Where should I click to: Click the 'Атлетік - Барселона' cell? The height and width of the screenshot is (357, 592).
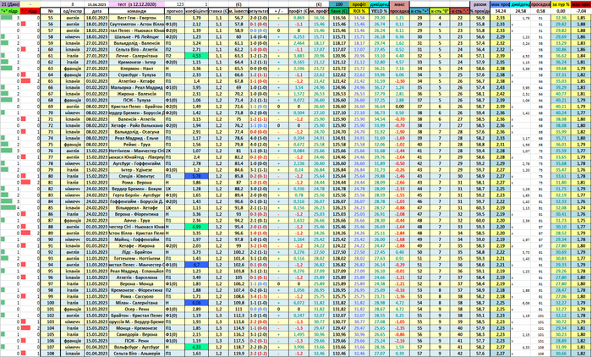pos(137,277)
